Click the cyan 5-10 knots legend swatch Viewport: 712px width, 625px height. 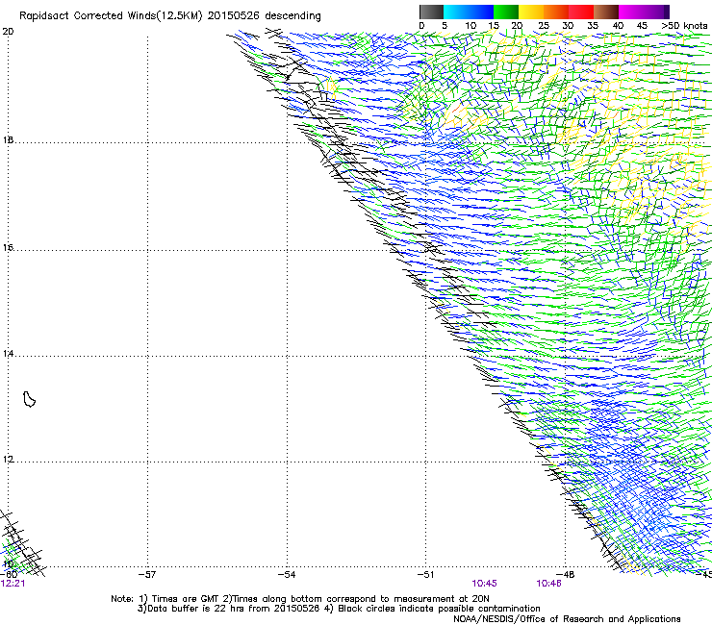(456, 12)
